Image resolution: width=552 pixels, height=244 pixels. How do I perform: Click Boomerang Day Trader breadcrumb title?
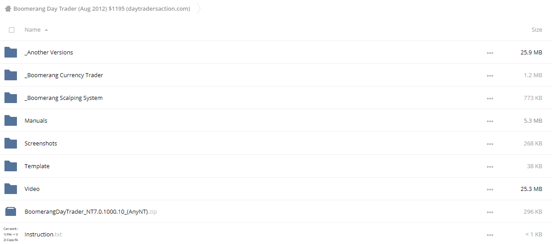coord(102,8)
